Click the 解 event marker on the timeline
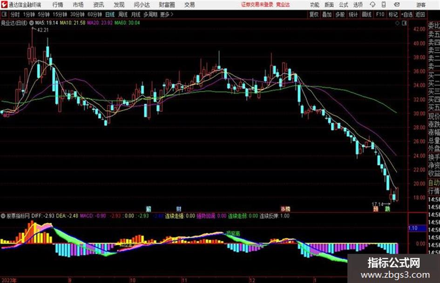Viewport: 440px width, 283px height. [149, 209]
